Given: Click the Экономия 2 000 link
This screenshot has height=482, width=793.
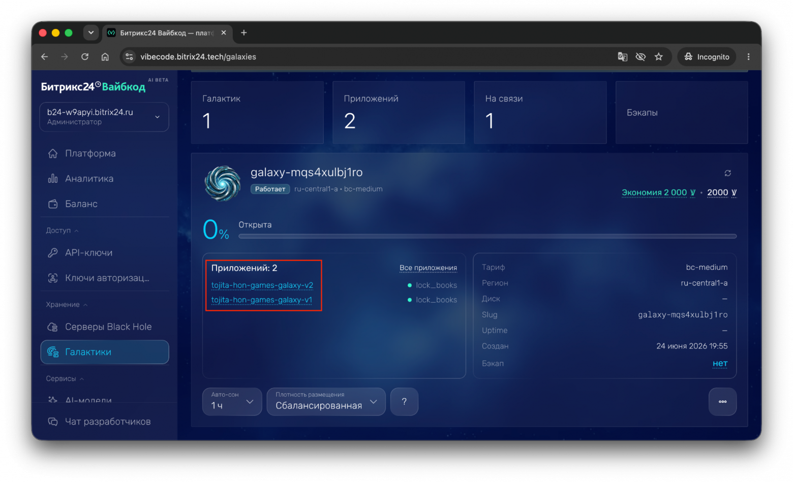Looking at the screenshot, I should [x=658, y=192].
